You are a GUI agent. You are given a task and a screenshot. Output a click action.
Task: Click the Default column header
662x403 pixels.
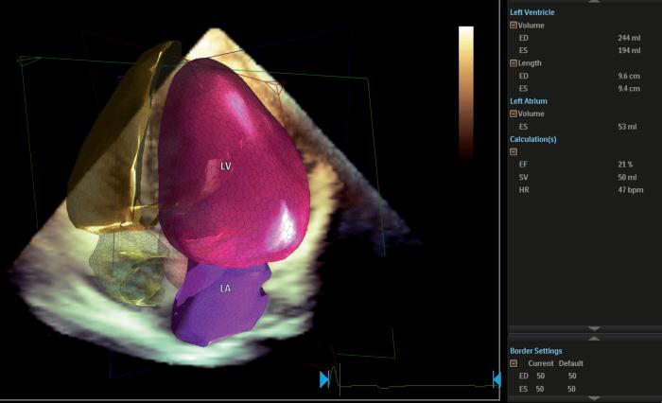(x=571, y=363)
